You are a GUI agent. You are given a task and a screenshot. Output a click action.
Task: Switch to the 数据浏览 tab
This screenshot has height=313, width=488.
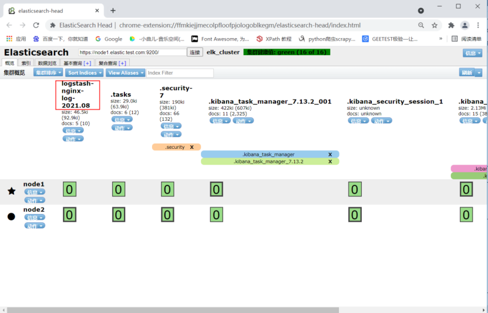pos(47,63)
